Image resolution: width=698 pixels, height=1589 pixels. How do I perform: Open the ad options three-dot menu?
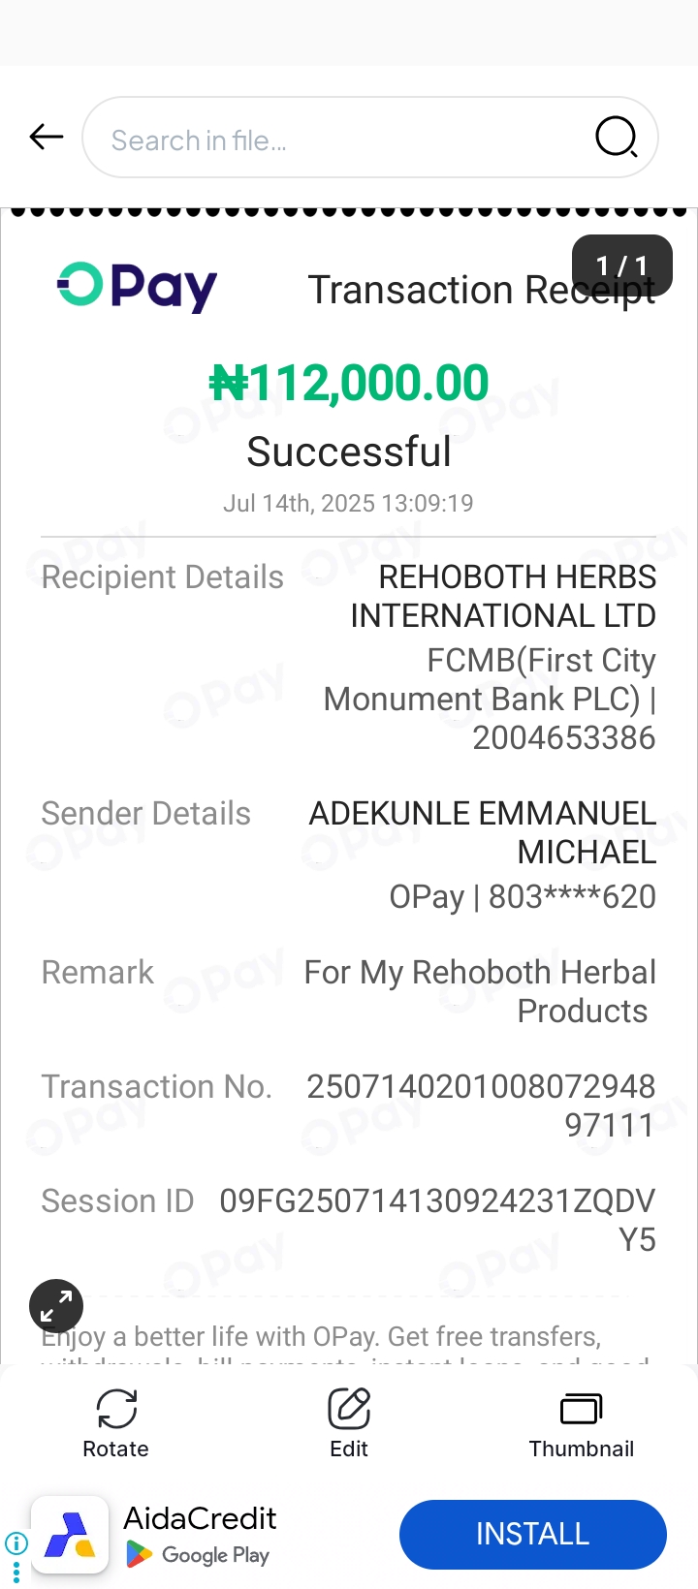16,1572
